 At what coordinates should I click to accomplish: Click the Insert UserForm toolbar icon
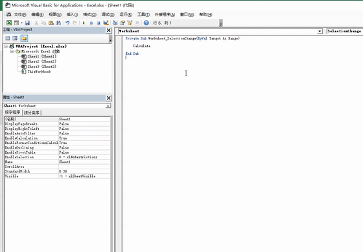pos(16,23)
